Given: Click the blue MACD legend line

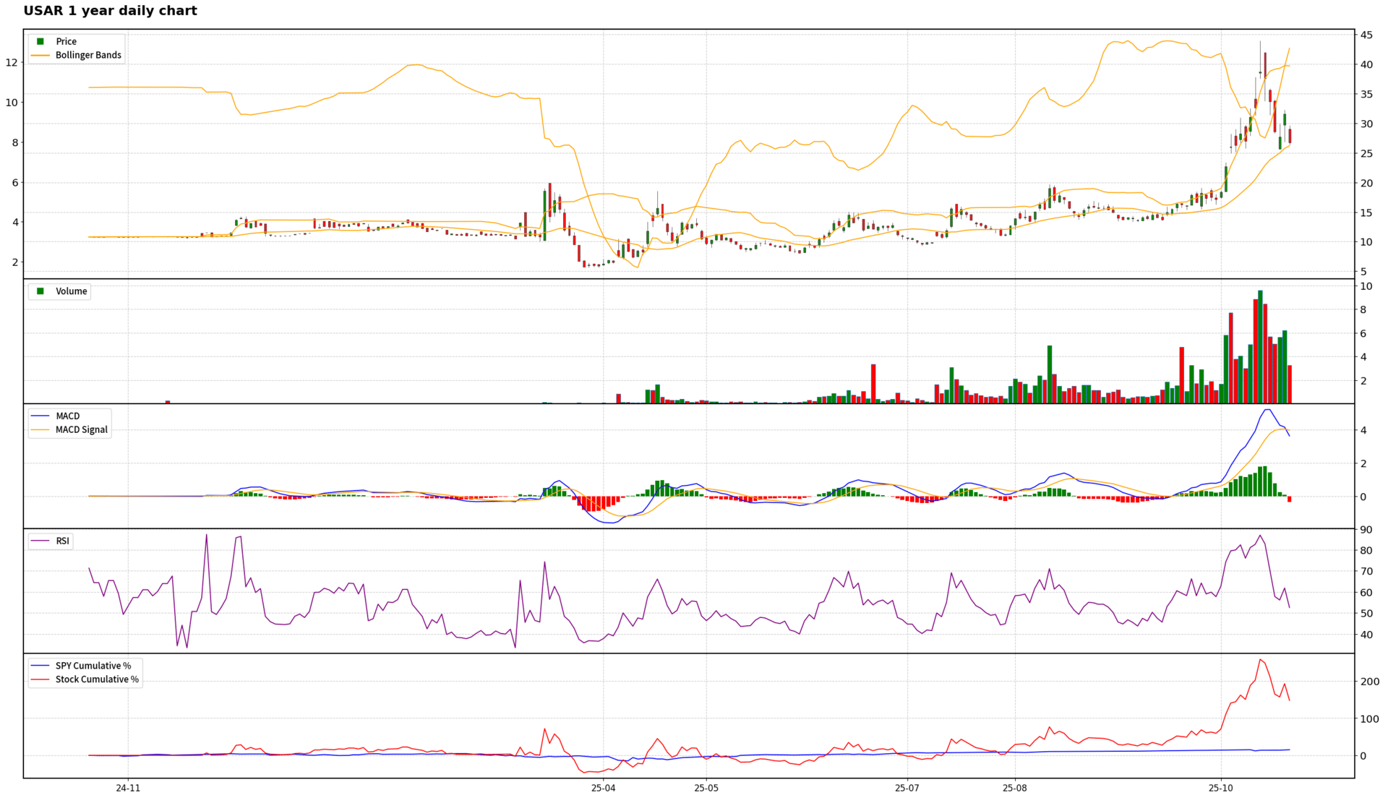Looking at the screenshot, I should (x=40, y=416).
